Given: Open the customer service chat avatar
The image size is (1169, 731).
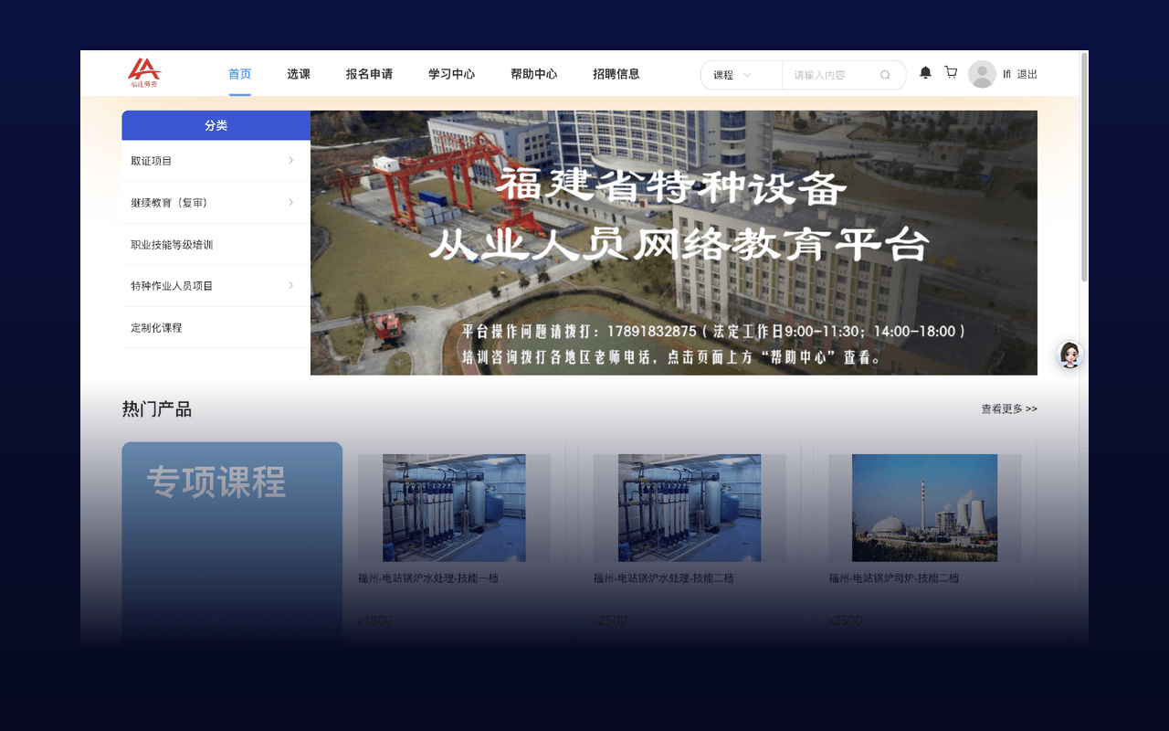Looking at the screenshot, I should click(1069, 355).
